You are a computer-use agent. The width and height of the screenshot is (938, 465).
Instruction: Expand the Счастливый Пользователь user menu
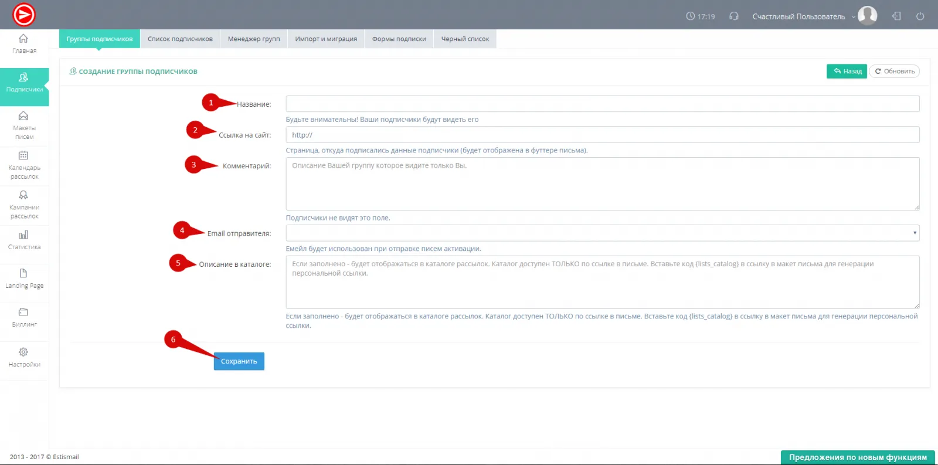(803, 16)
